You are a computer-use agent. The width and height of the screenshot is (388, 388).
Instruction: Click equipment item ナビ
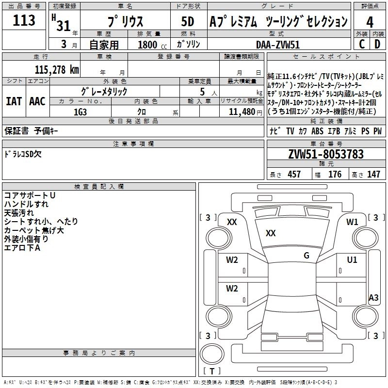[275, 131]
